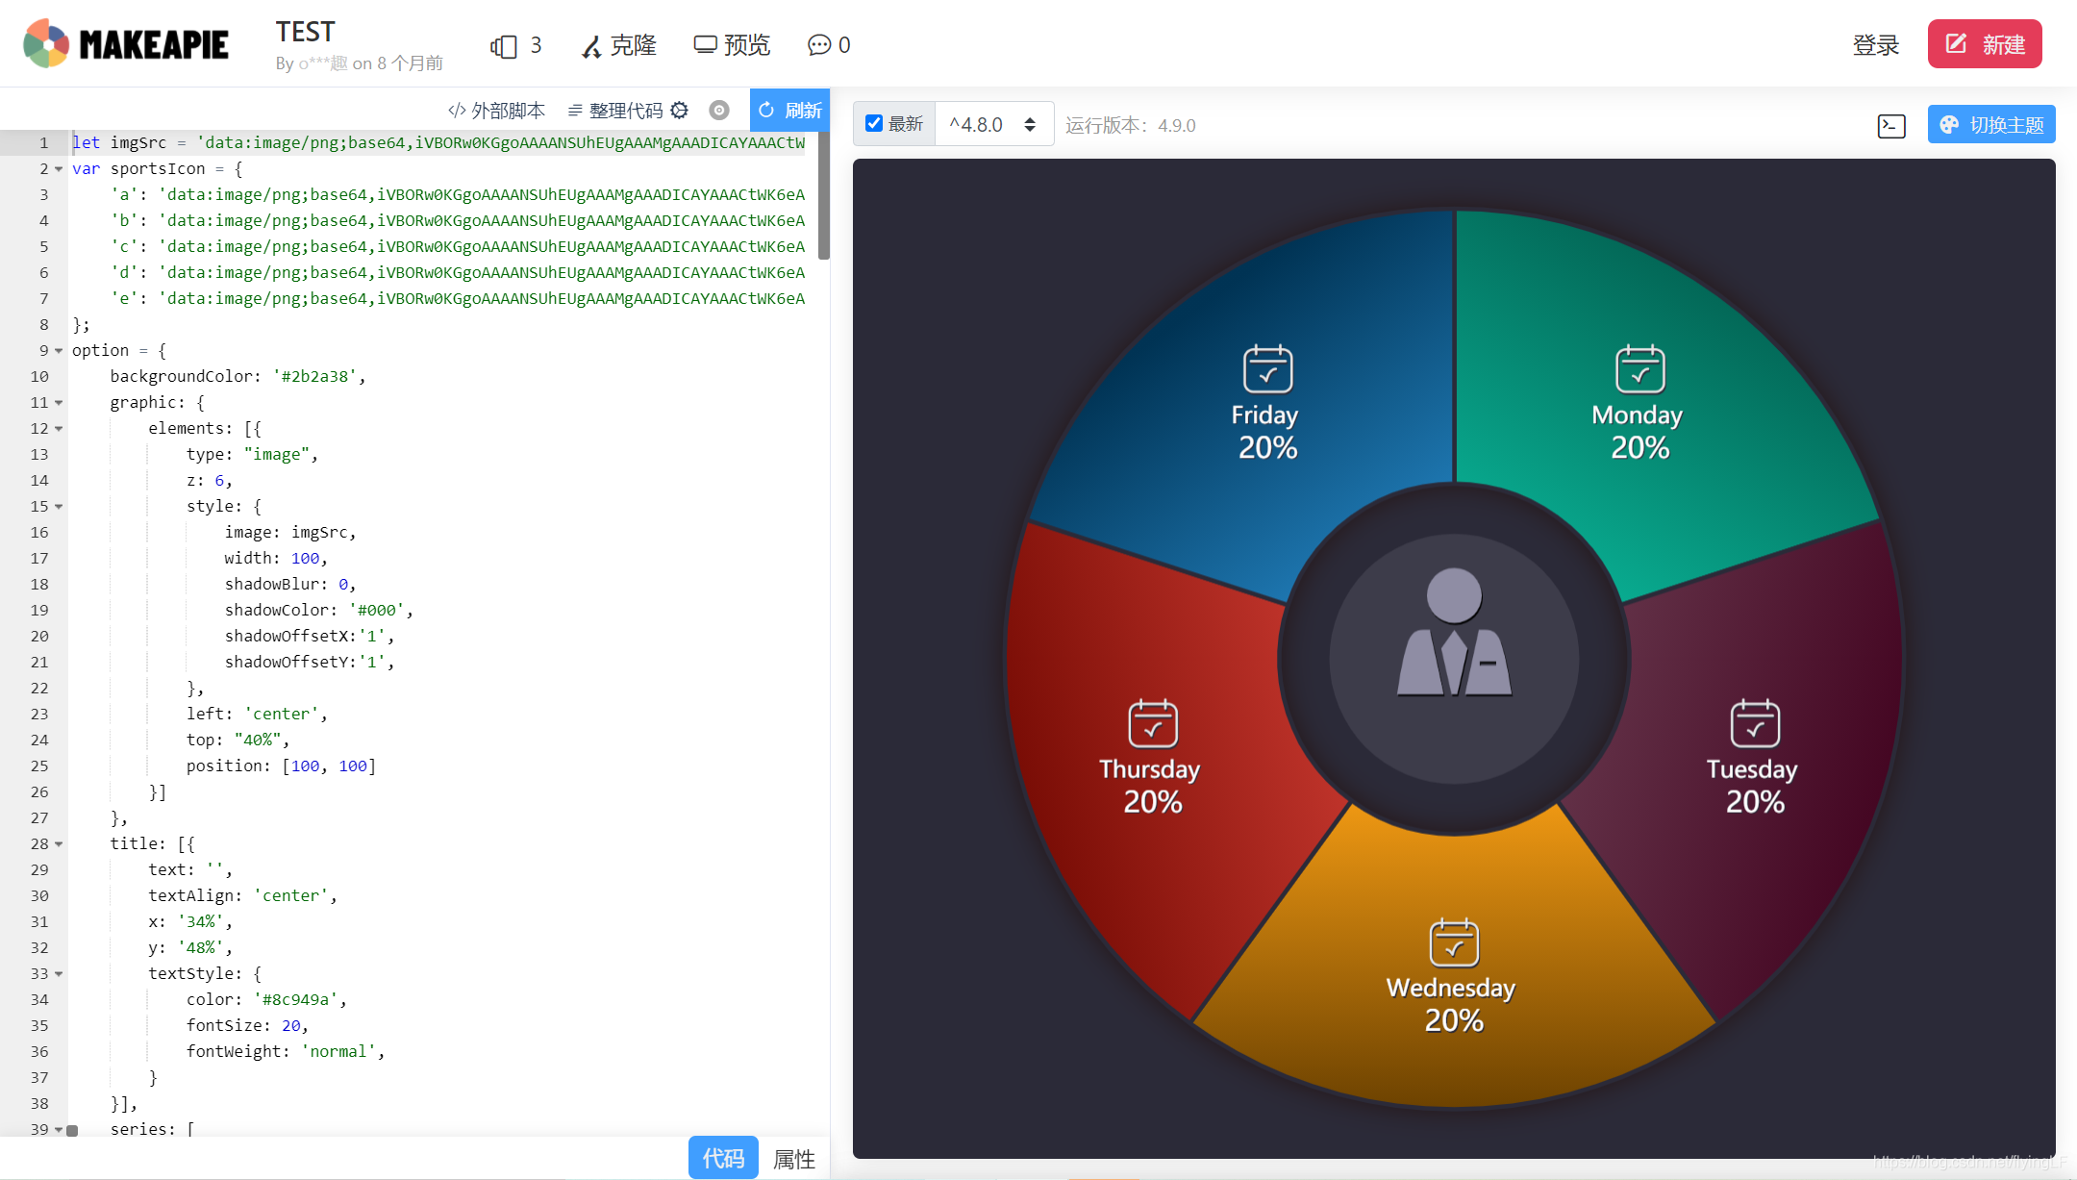Click the calendar icon above Friday
The width and height of the screenshot is (2077, 1180).
click(1268, 368)
